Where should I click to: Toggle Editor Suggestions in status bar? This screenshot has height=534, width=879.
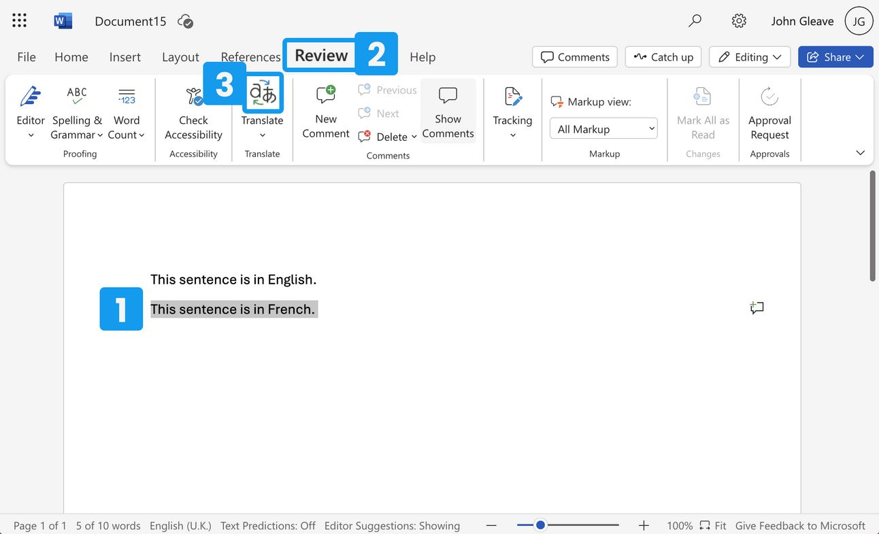[392, 525]
